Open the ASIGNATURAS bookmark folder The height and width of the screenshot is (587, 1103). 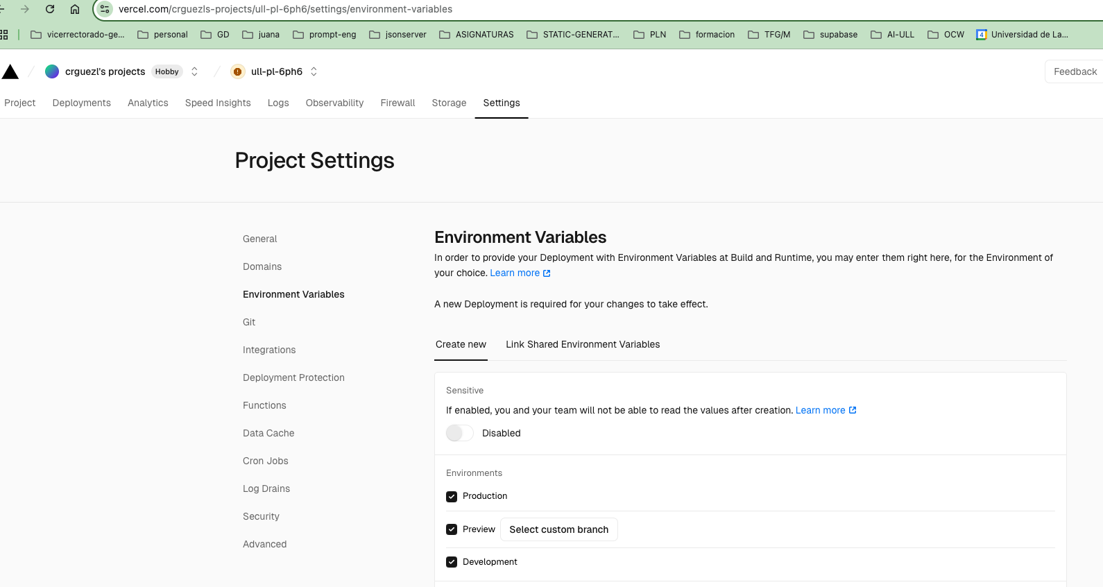point(477,35)
